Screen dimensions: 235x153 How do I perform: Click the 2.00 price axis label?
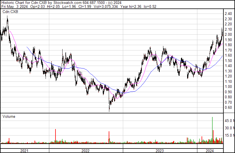click(228, 35)
